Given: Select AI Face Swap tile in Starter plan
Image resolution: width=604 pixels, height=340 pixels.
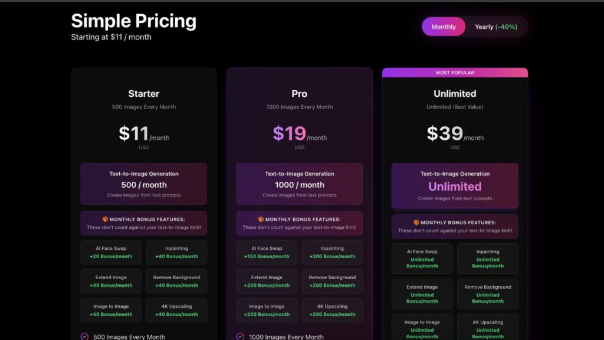Looking at the screenshot, I should [111, 252].
